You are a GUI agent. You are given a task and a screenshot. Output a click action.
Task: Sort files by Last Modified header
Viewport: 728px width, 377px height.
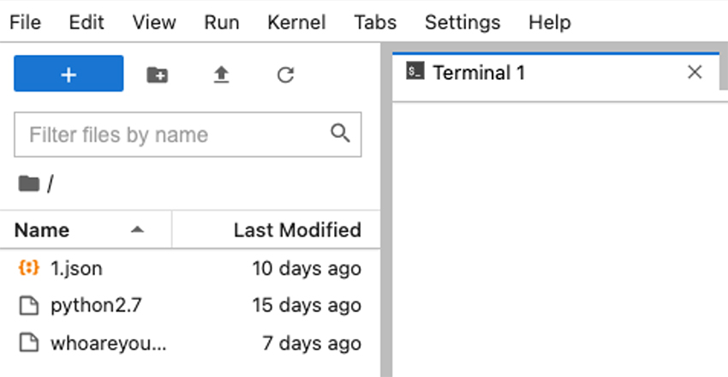click(x=296, y=230)
